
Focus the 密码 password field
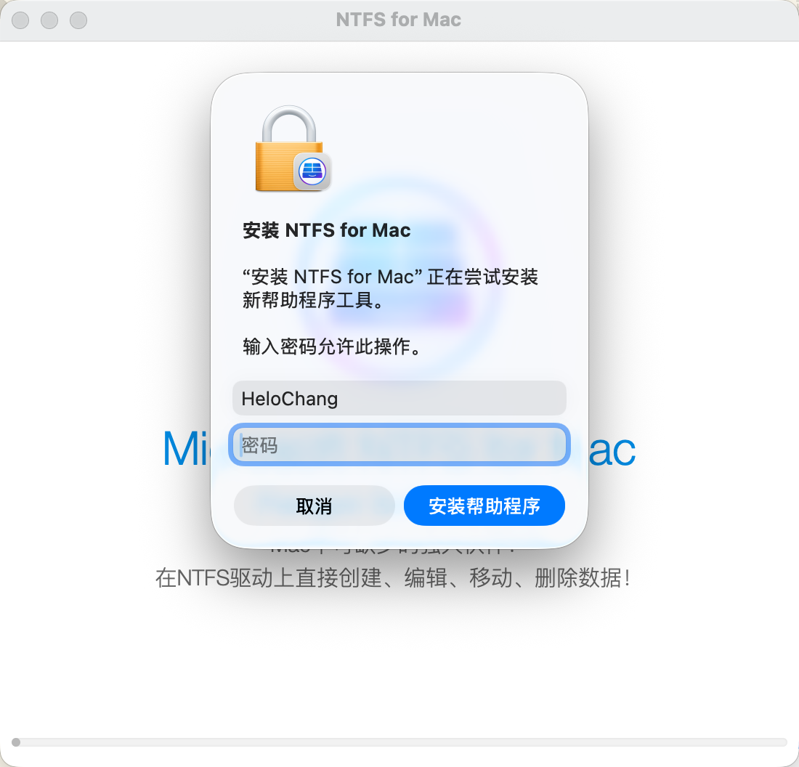click(399, 445)
